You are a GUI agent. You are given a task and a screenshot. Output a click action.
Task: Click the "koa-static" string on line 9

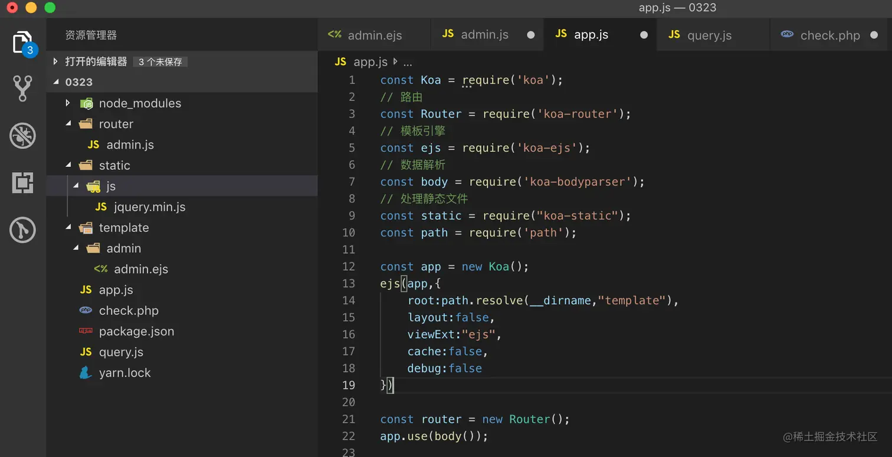(578, 216)
